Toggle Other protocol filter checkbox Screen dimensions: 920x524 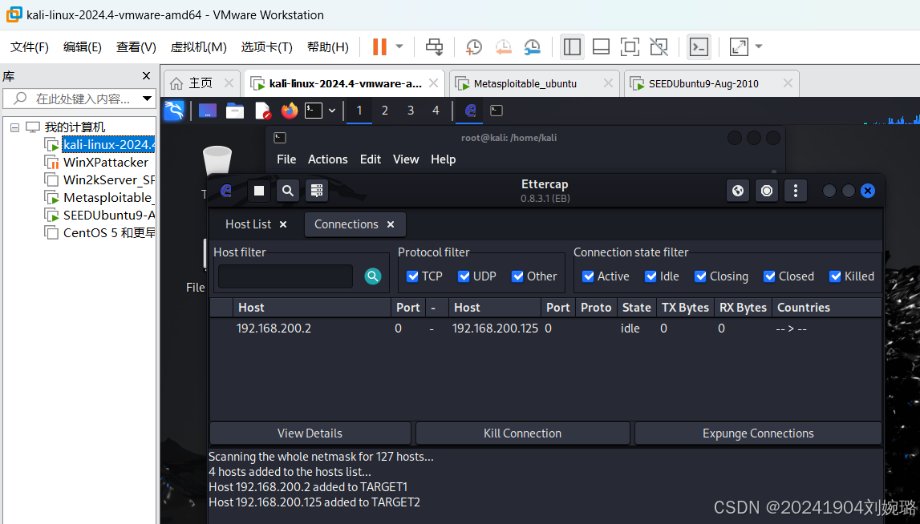click(x=517, y=276)
